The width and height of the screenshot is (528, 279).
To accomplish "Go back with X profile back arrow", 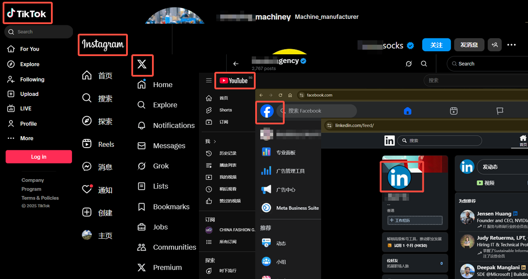I will coord(236,64).
